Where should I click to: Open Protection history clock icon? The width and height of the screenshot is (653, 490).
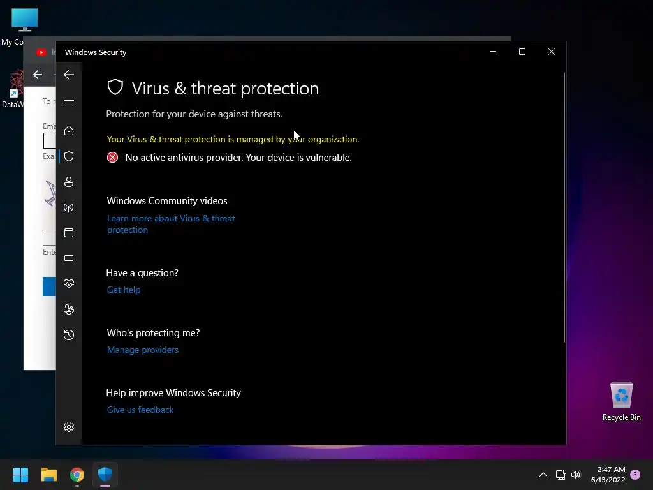(69, 335)
